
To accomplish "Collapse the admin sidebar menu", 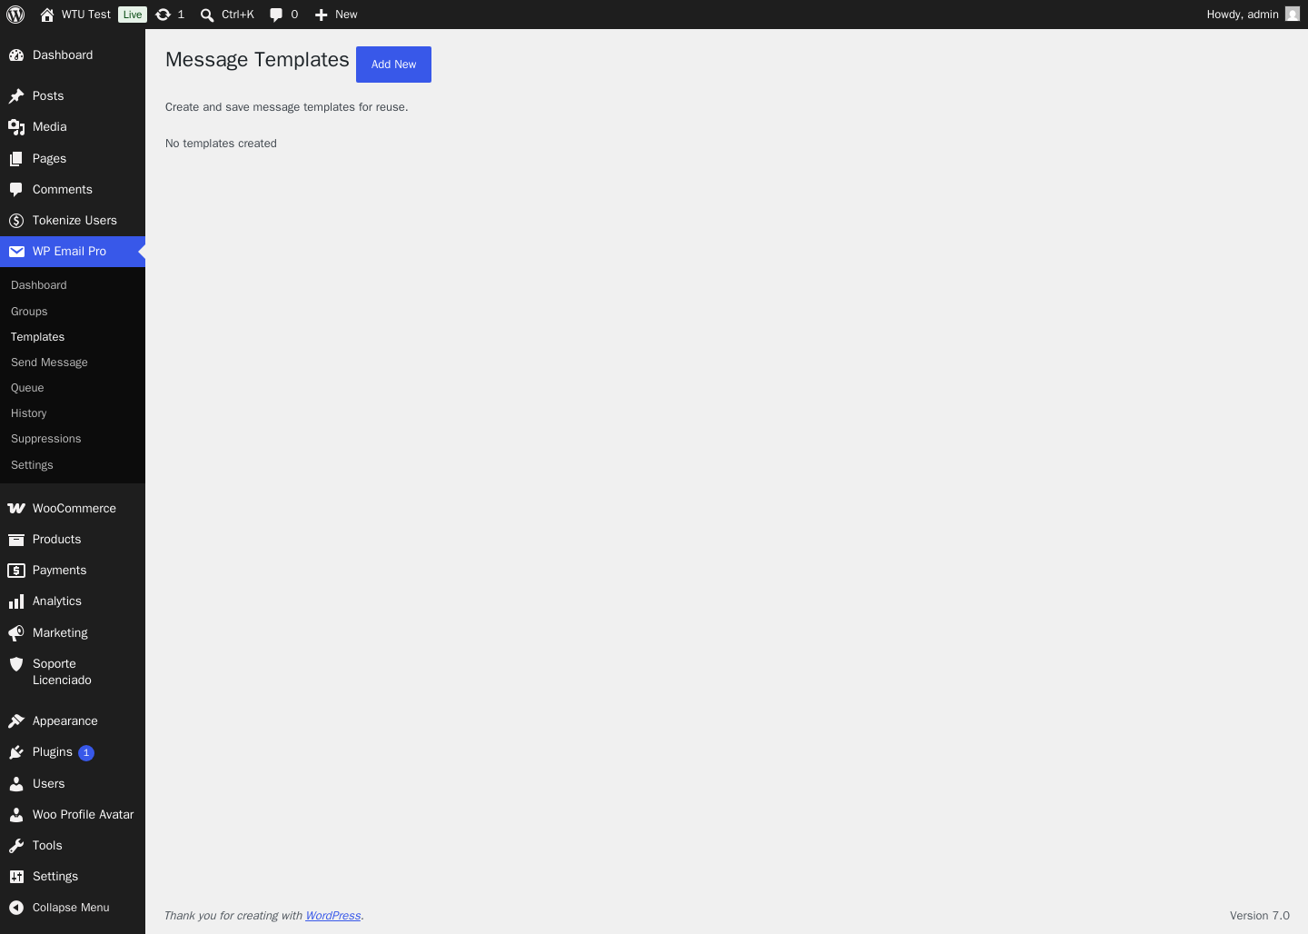I will click(x=73, y=908).
